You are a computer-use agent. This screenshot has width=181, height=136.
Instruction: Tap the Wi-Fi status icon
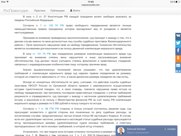tap(8, 2)
